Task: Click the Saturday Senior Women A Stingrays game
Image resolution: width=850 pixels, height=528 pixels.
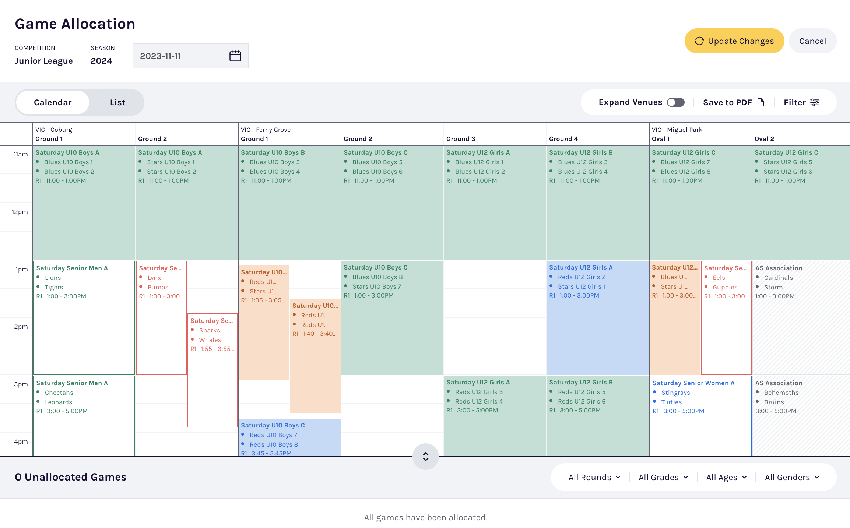Action: point(700,415)
